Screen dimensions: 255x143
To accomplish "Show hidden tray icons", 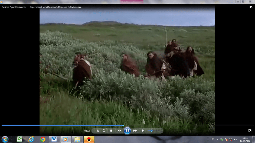I will tap(217, 139).
